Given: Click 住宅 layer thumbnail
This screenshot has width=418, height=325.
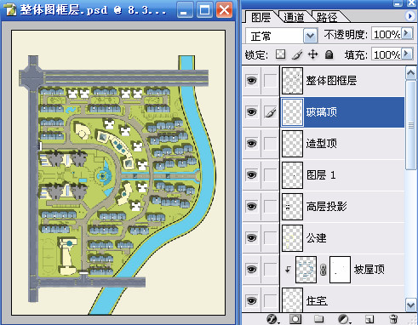Looking at the screenshot, I should click(x=292, y=300).
